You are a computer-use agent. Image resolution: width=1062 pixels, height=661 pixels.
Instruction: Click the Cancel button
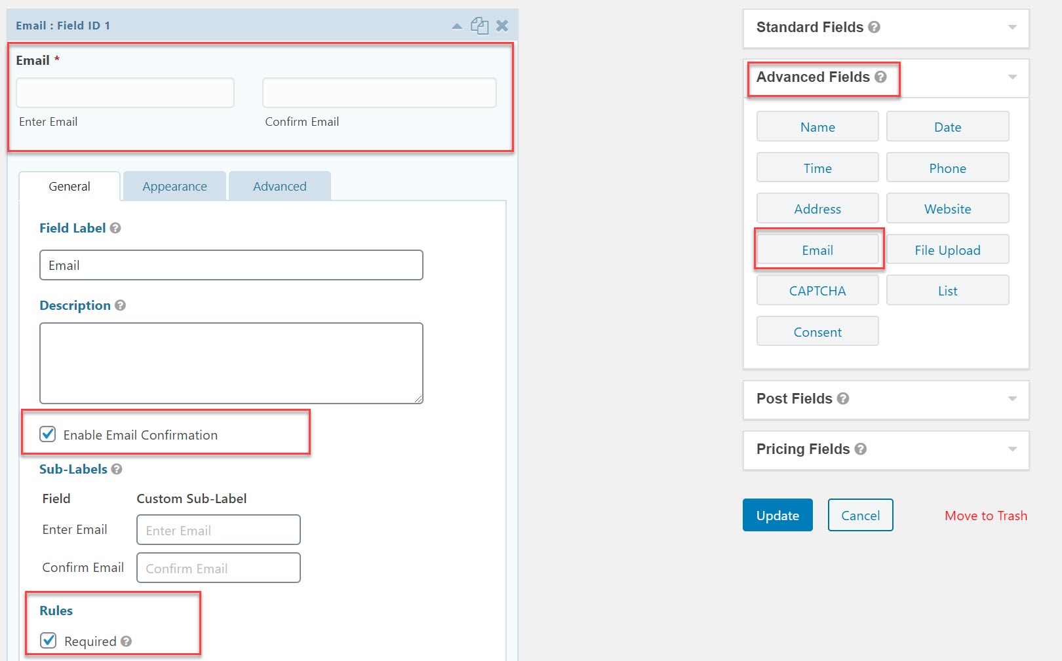point(861,515)
